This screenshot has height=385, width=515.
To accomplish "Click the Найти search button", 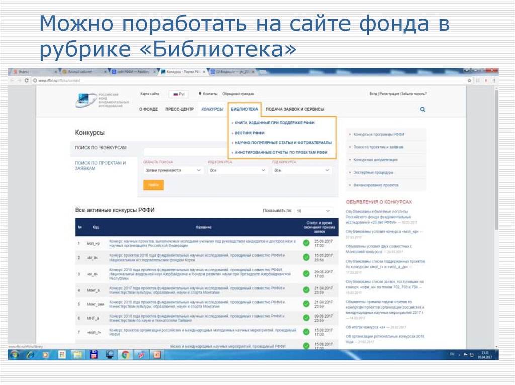I will pyautogui.click(x=153, y=185).
